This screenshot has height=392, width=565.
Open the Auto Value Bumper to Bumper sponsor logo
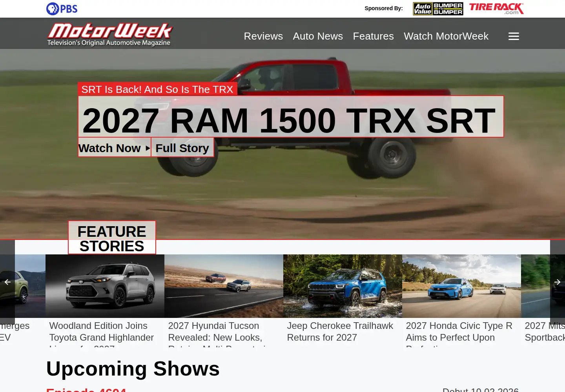438,9
